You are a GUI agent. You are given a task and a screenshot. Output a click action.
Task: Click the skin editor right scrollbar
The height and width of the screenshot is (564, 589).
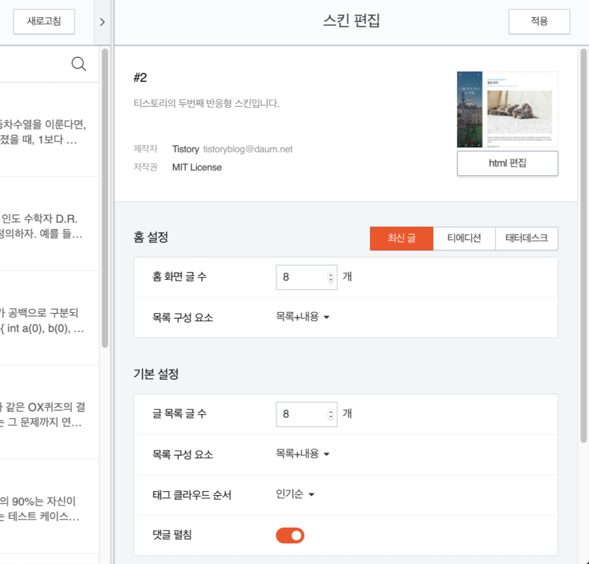point(583,246)
